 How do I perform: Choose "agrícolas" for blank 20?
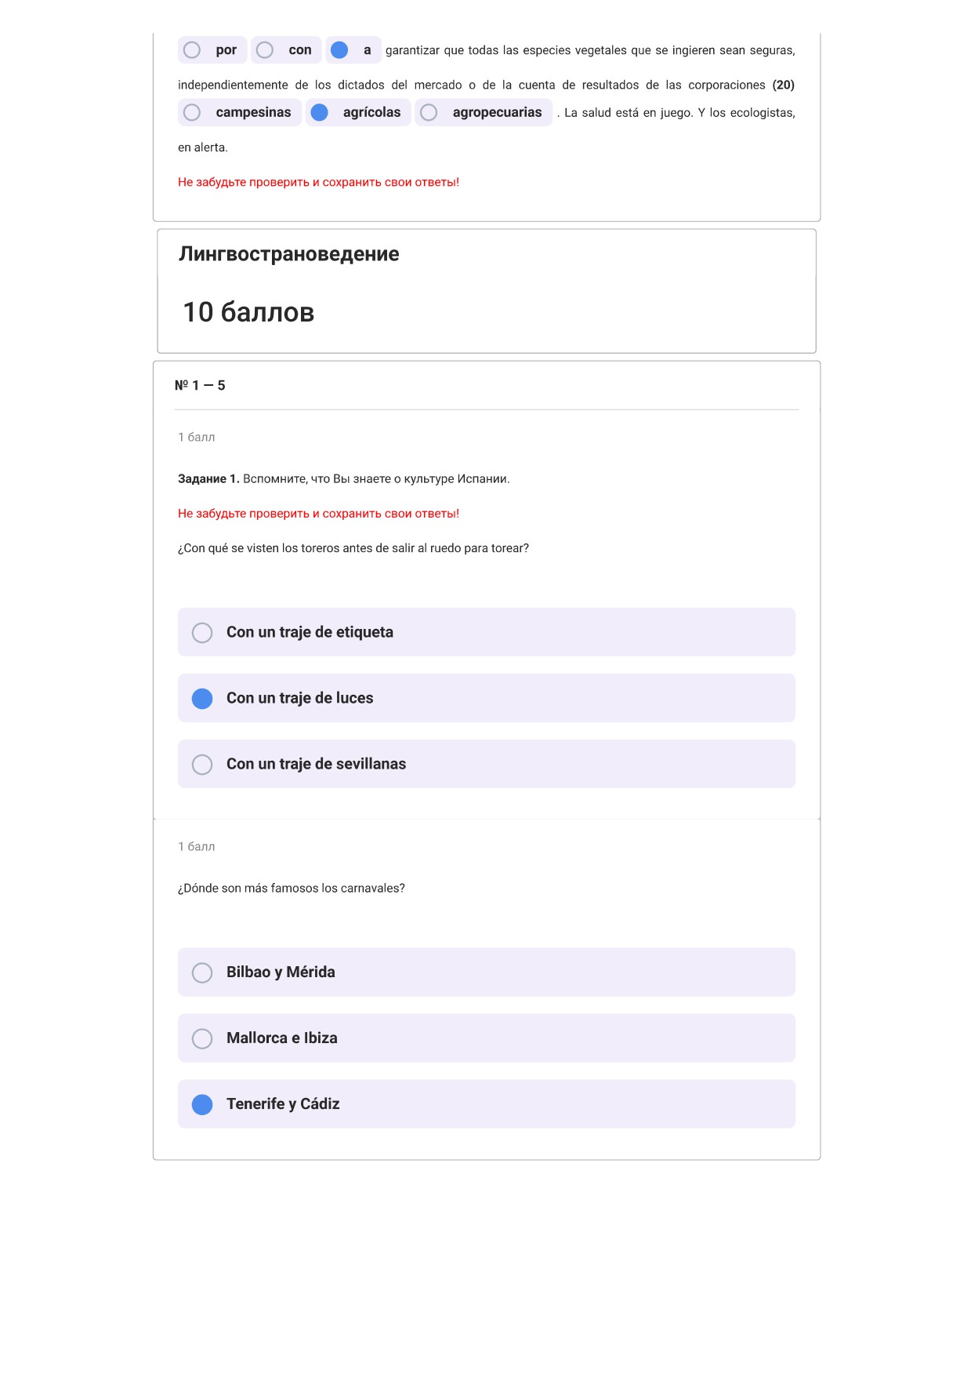click(358, 113)
